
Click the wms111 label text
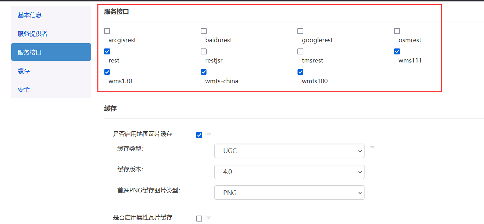coord(410,60)
